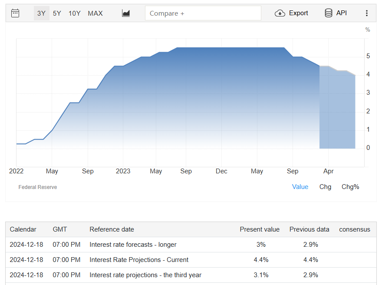Click the Export label text
The height and width of the screenshot is (285, 382).
pyautogui.click(x=299, y=13)
